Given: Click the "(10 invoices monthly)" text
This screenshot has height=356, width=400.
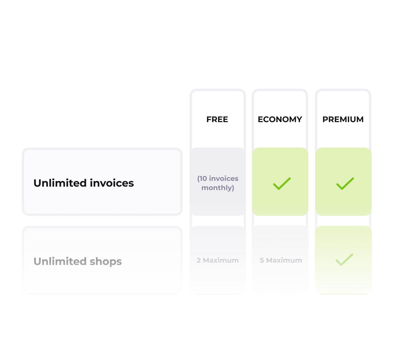Looking at the screenshot, I should [x=218, y=183].
